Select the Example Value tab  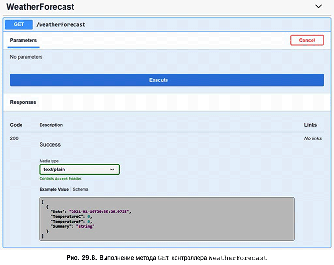pos(54,189)
